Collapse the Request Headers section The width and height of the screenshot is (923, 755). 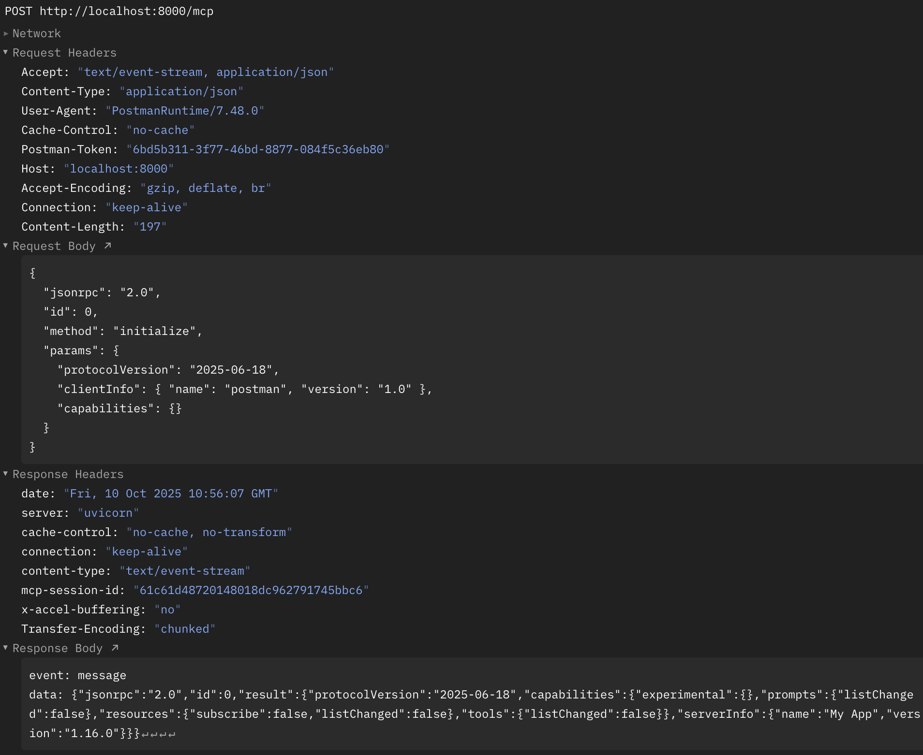(x=5, y=52)
